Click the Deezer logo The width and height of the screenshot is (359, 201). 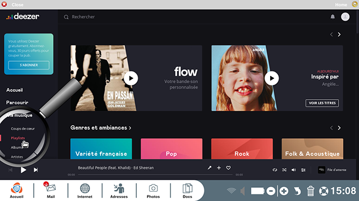click(x=23, y=17)
